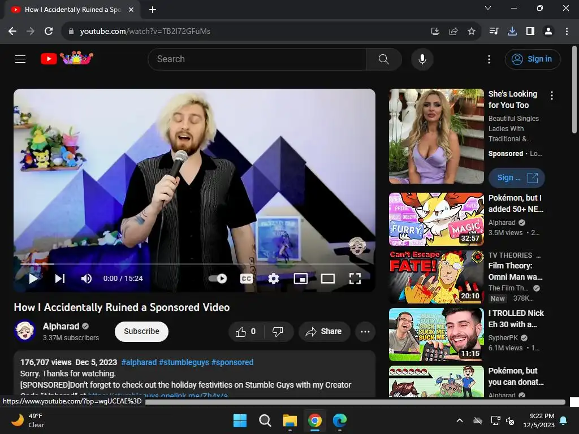The image size is (579, 434).
Task: Open taskbar search
Action: coord(265,420)
